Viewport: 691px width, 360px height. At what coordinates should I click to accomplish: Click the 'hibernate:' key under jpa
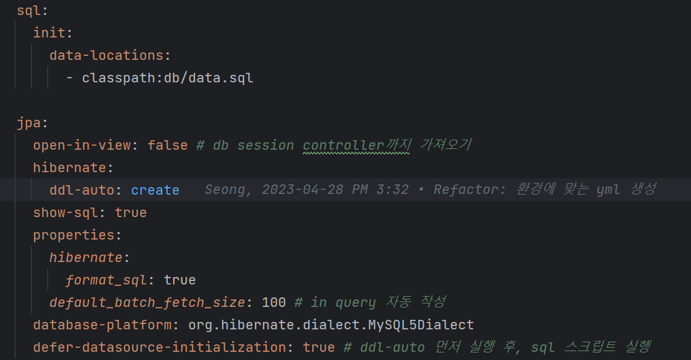pos(73,167)
